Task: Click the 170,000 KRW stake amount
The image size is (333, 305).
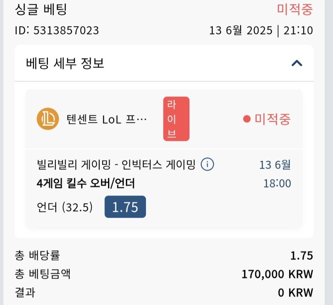Action: (x=277, y=274)
